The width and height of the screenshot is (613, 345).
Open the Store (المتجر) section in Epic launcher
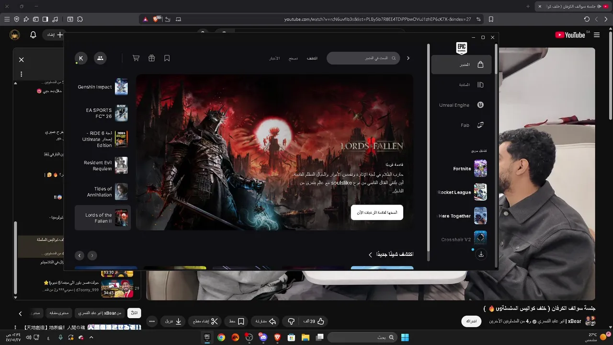coord(461,65)
